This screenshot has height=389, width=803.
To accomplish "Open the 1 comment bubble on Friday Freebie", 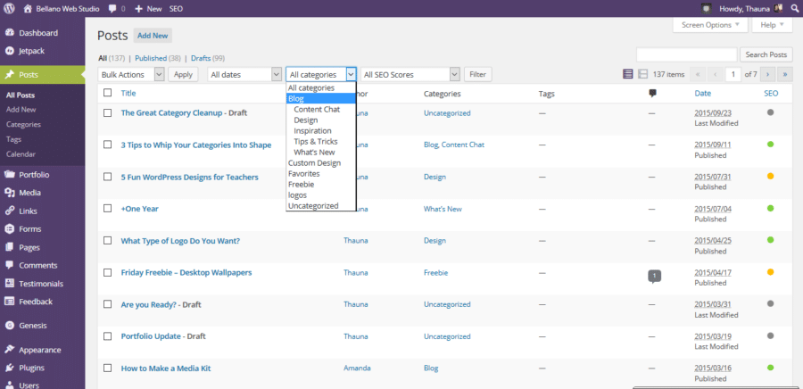I will click(655, 277).
